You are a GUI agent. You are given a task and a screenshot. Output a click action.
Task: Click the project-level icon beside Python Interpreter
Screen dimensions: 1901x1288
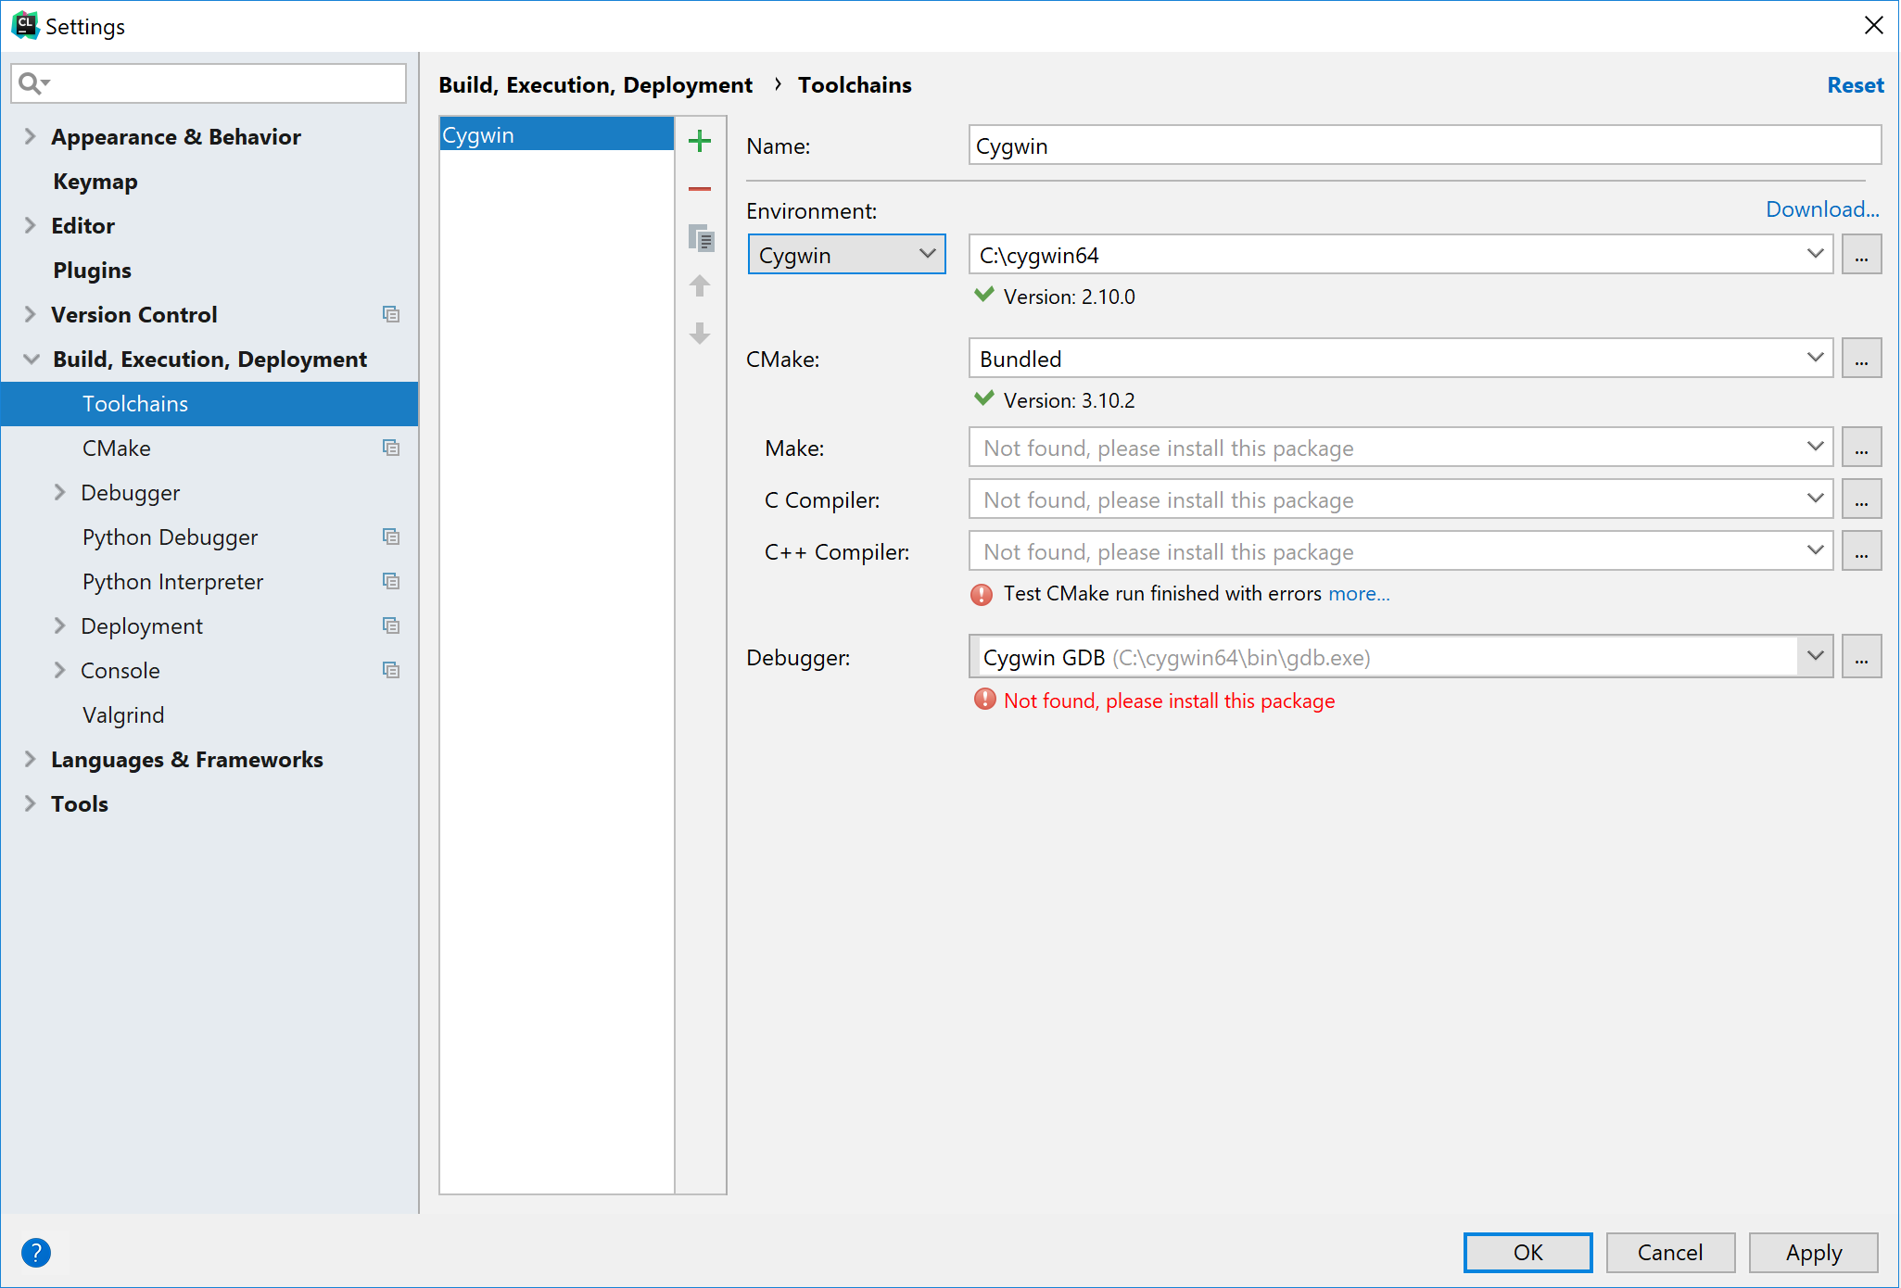point(391,582)
